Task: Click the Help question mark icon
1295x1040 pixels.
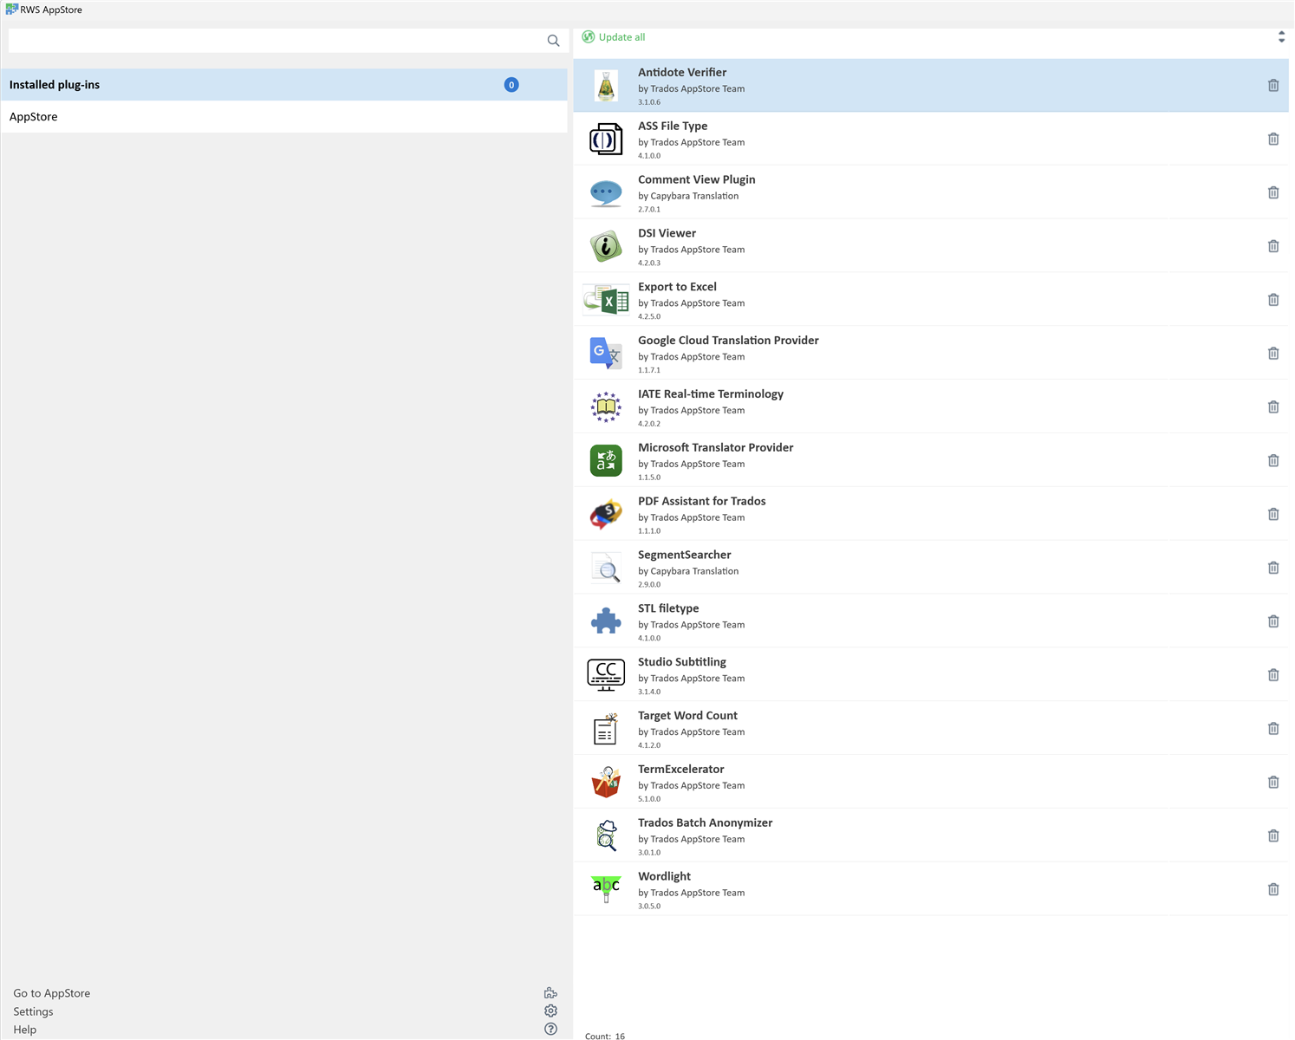Action: tap(550, 1029)
